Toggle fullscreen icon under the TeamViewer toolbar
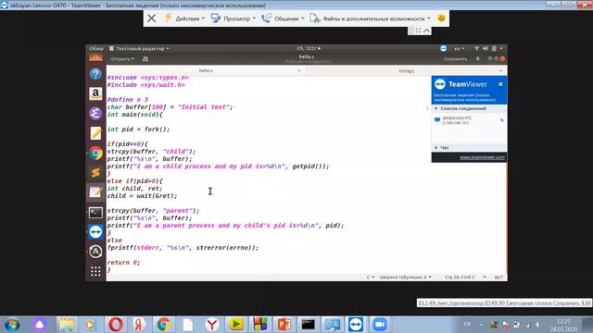Viewport: 593px width, 333px height. click(x=418, y=31)
